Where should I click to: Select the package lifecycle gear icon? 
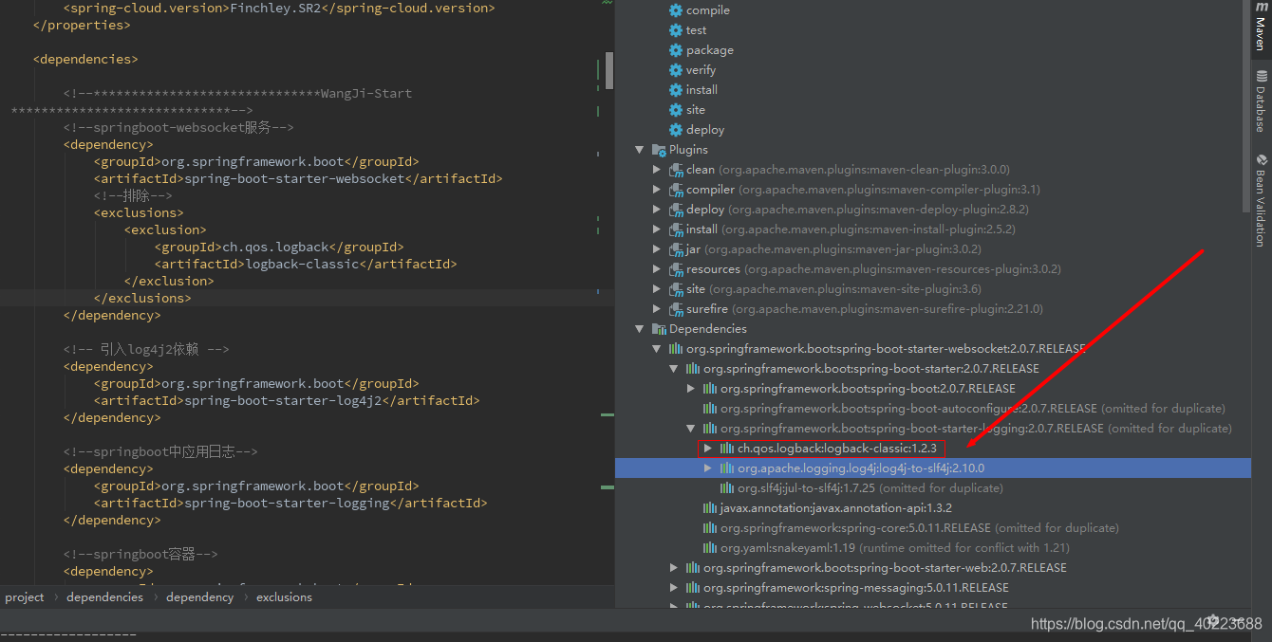[676, 50]
